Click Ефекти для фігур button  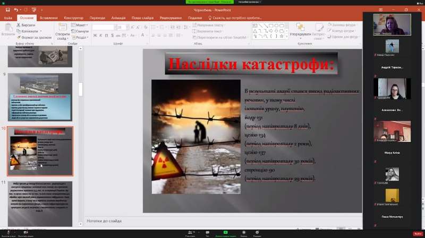click(x=343, y=37)
